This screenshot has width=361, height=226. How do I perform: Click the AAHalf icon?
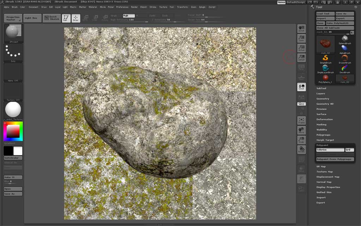[301, 58]
